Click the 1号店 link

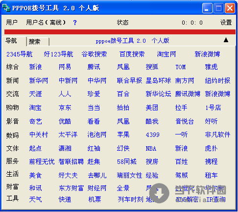pos(213,108)
